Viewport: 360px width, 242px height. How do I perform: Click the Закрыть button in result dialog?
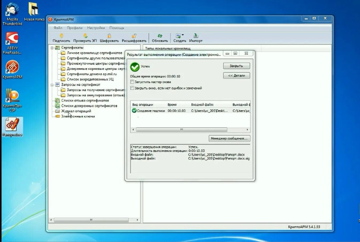236,66
